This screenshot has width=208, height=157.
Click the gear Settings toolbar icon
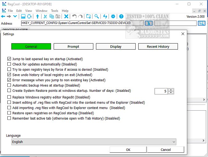[113, 16]
